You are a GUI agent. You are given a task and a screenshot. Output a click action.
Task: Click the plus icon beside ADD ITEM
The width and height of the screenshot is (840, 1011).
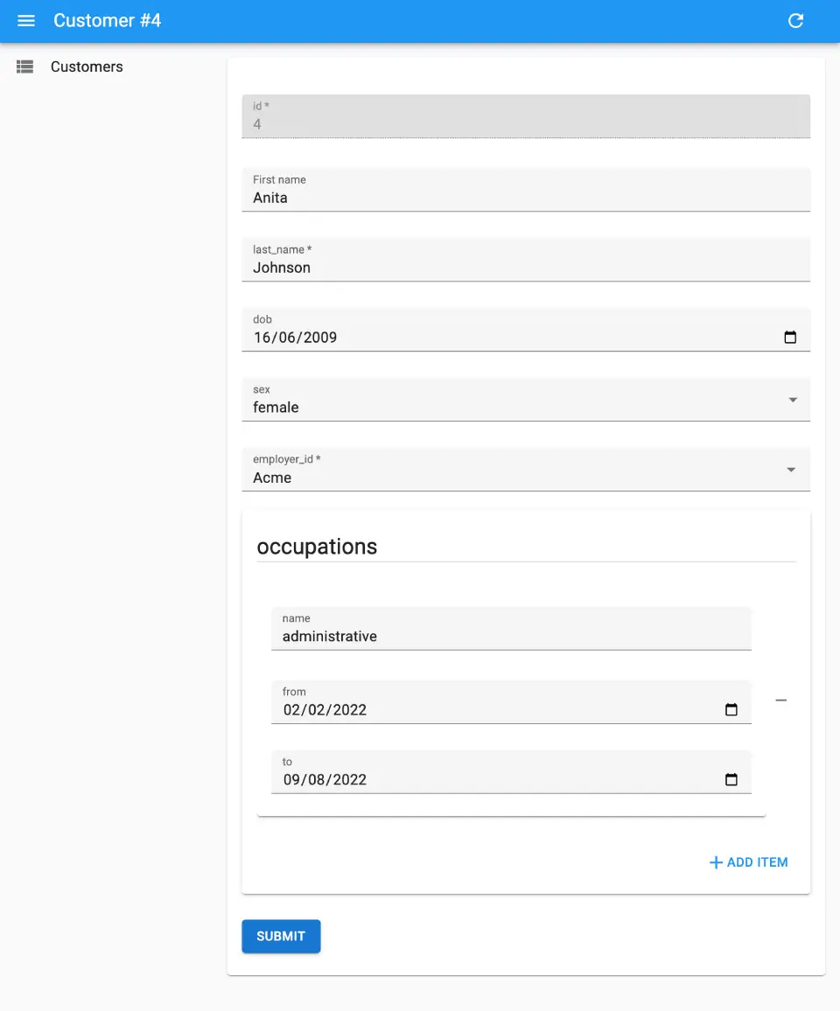click(x=716, y=863)
